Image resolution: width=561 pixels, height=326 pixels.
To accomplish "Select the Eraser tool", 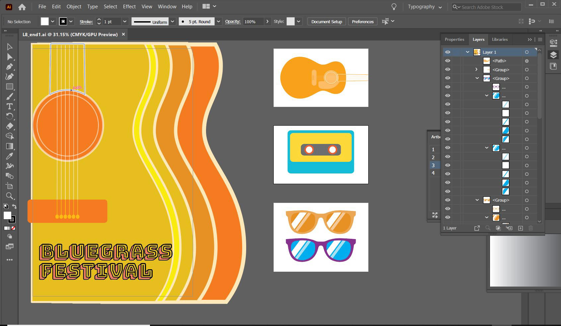I will (x=10, y=126).
